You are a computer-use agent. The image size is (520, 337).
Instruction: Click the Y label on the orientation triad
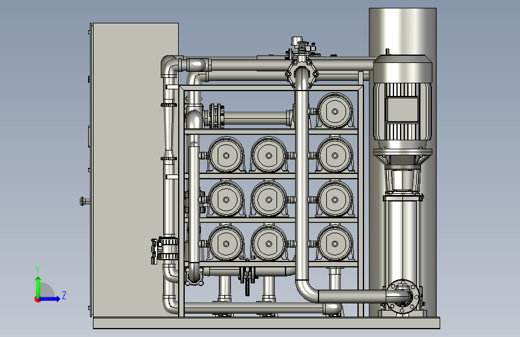point(38,270)
